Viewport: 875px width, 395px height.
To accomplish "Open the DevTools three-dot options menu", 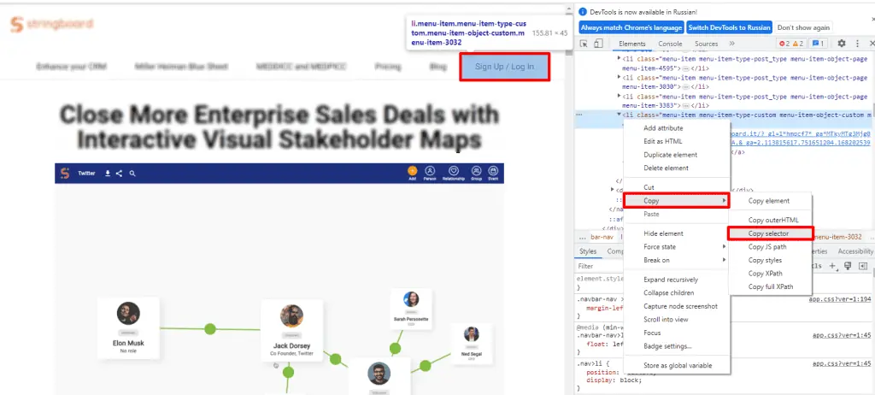I will tap(857, 44).
